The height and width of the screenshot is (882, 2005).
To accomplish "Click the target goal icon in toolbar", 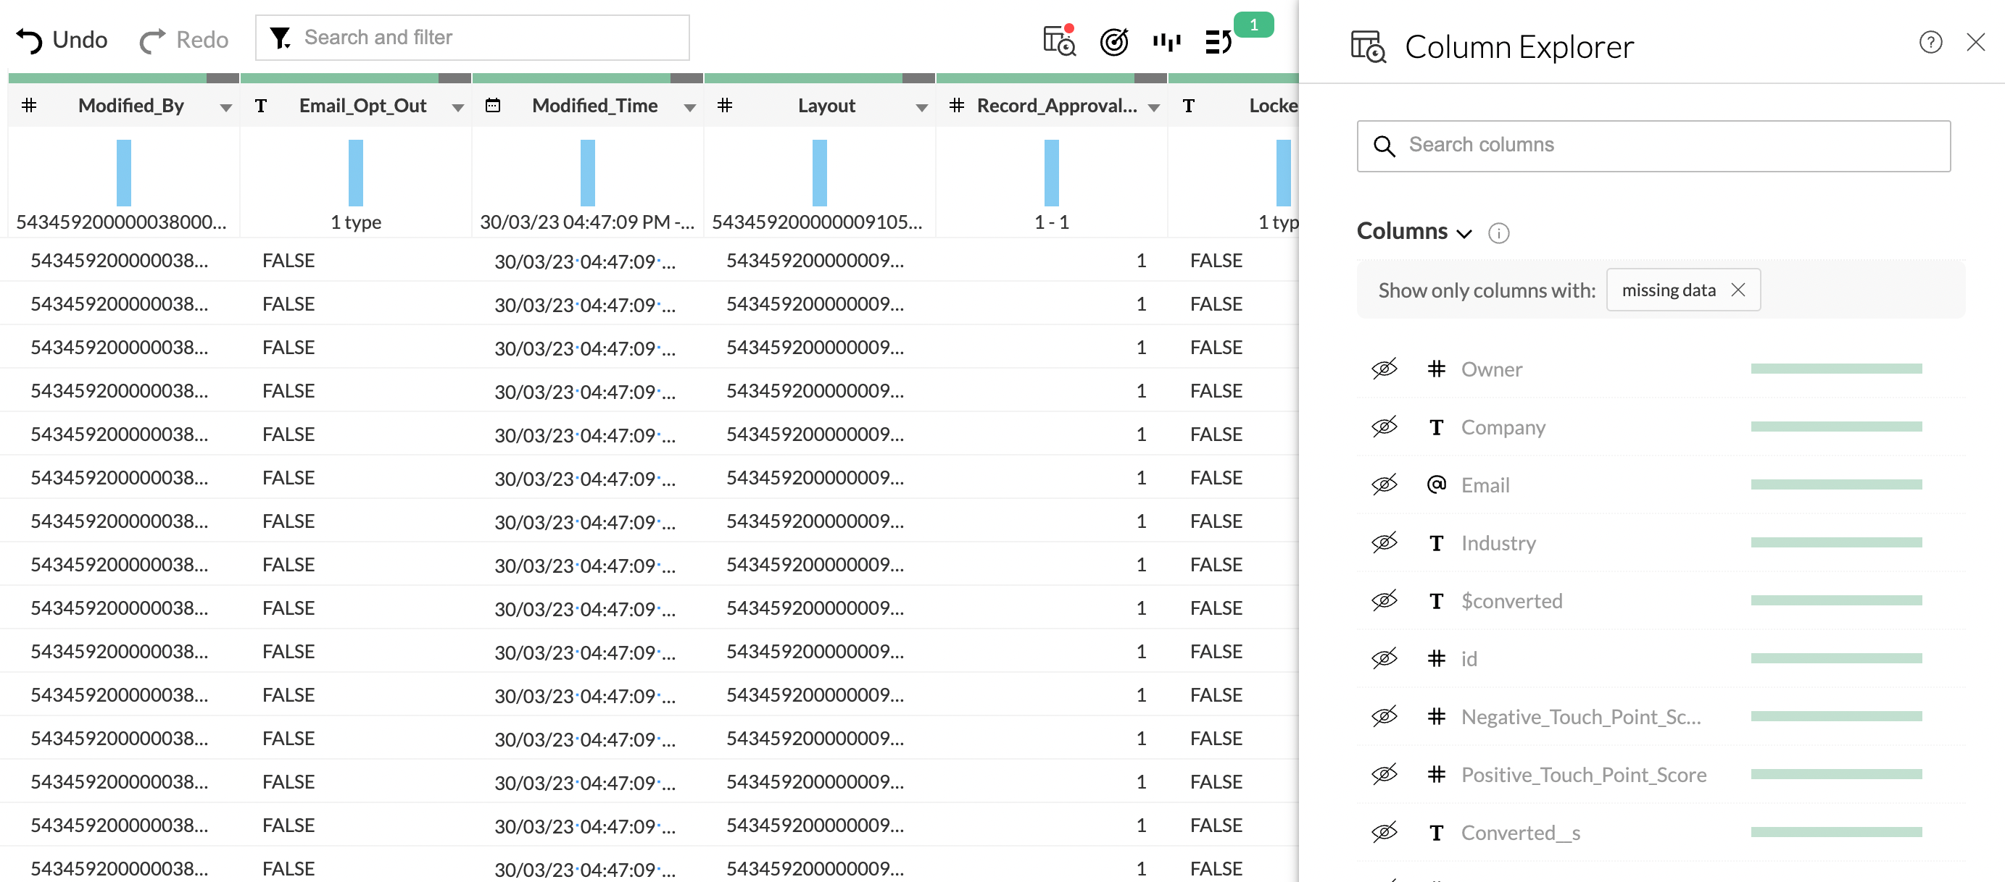I will point(1114,41).
